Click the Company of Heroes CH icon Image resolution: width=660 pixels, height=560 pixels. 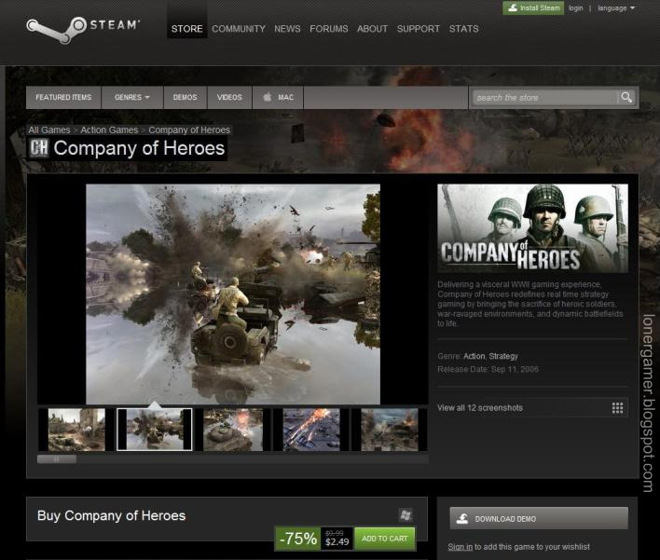click(39, 148)
